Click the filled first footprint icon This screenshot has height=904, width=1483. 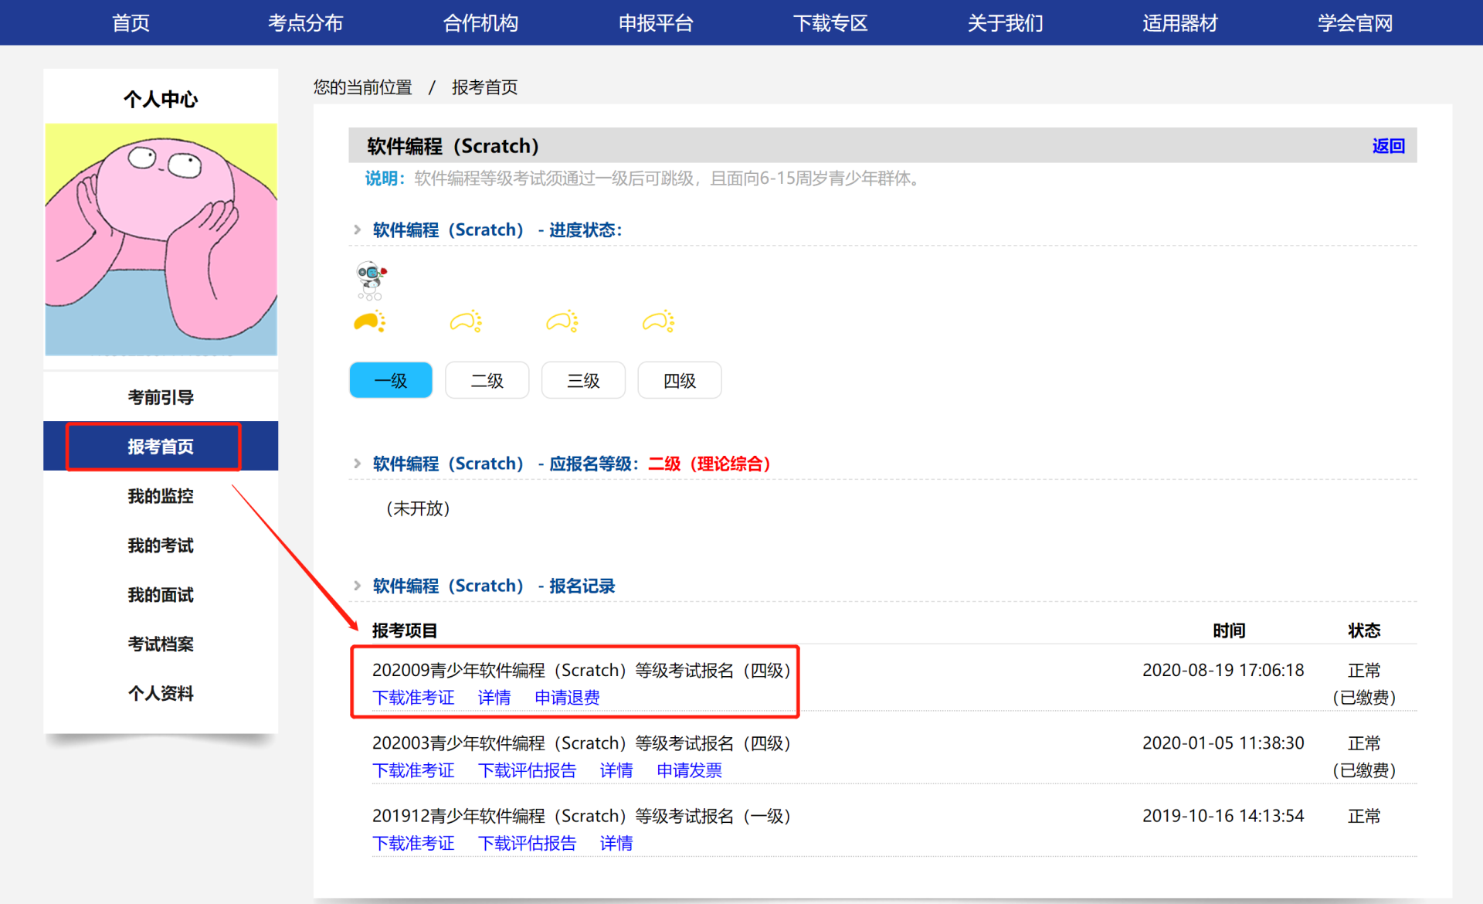pos(369,321)
